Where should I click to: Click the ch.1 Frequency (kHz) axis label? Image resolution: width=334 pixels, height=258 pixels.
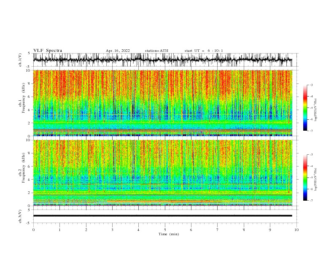pyautogui.click(x=22, y=98)
